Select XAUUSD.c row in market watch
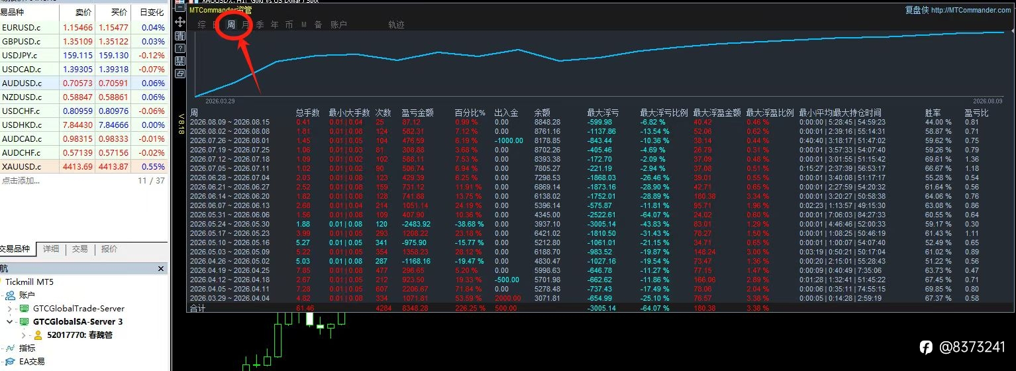 (x=83, y=167)
